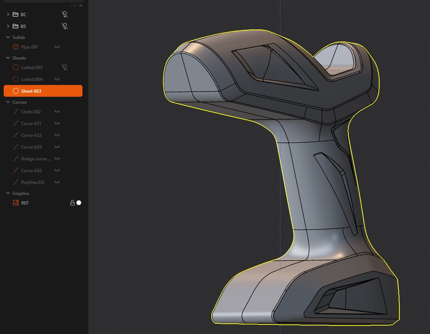This screenshot has height=334, width=430.
Task: Collapse the Curves section
Action: pyautogui.click(x=8, y=102)
